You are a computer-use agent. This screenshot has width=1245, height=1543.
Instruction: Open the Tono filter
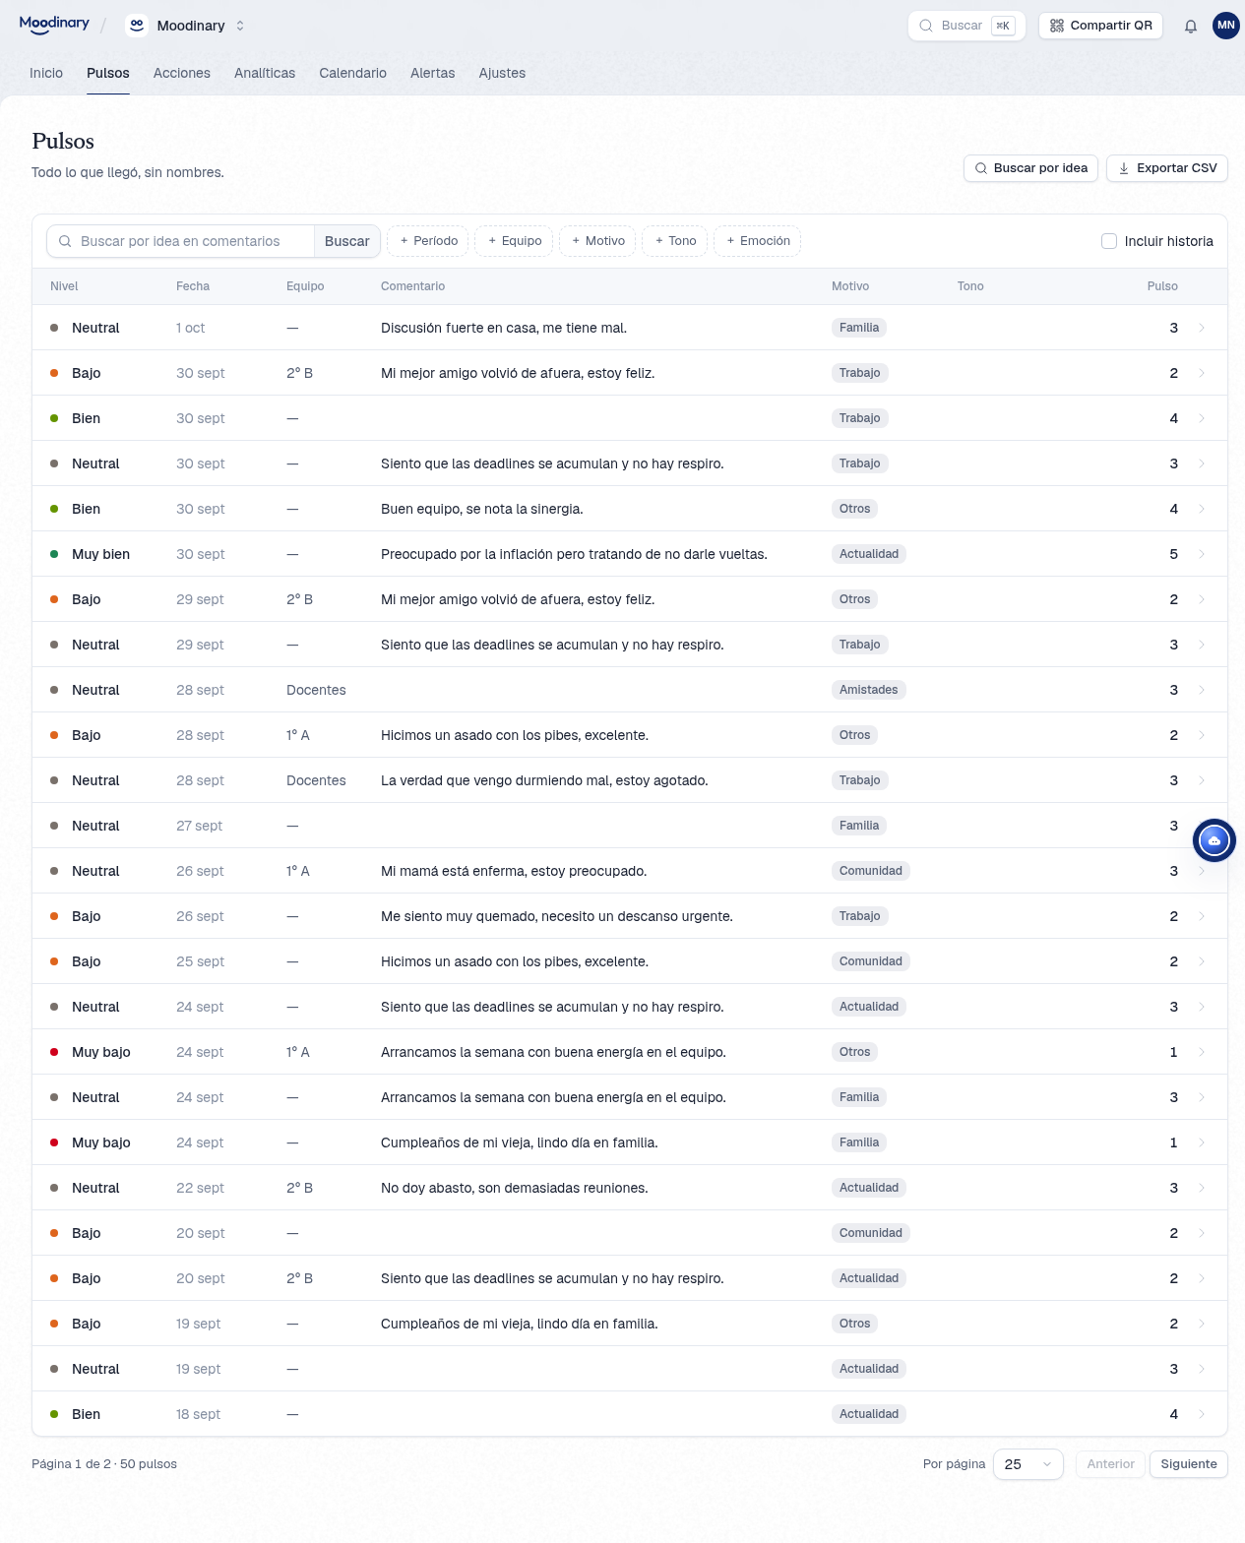[675, 241]
